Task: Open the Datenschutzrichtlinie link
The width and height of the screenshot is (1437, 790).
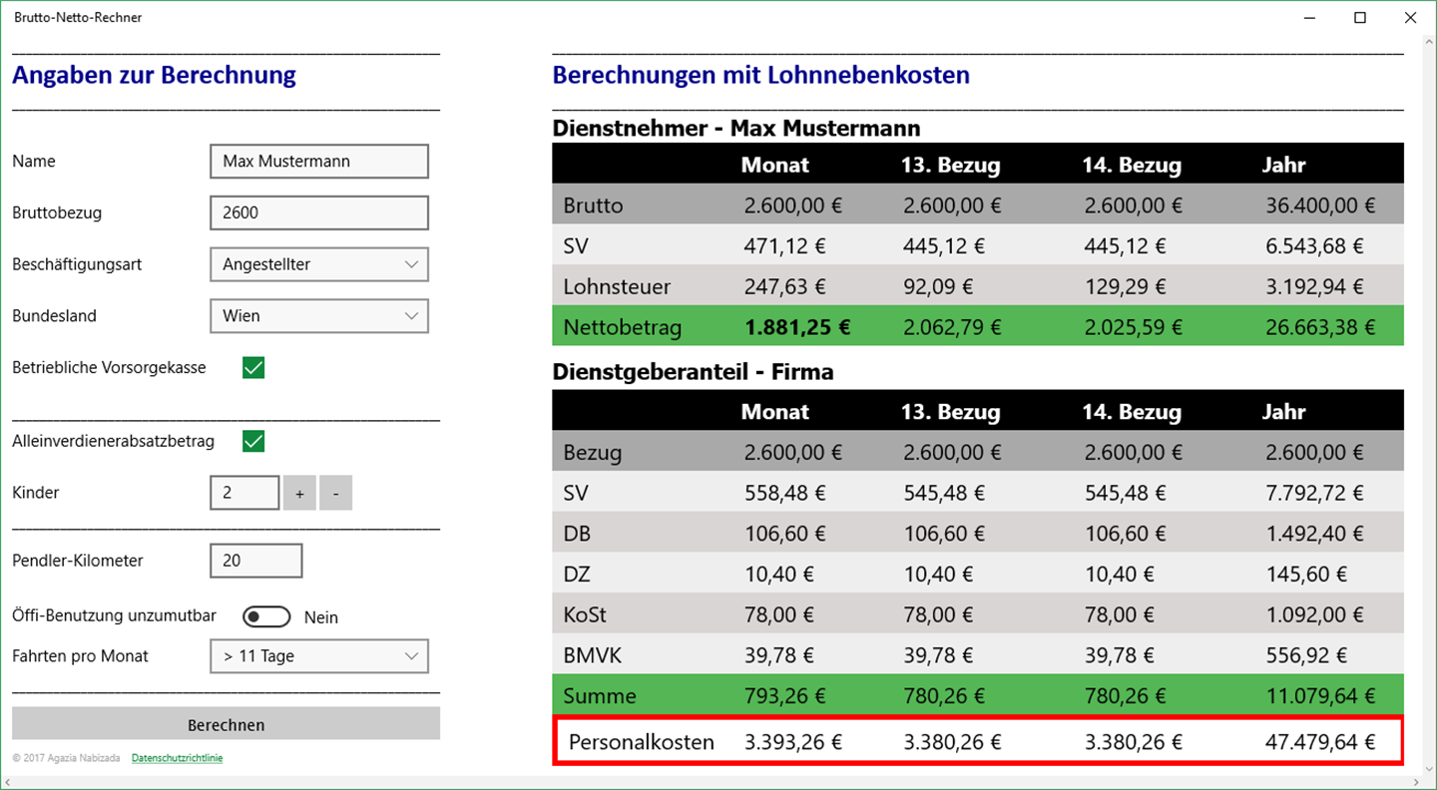Action: [x=177, y=758]
